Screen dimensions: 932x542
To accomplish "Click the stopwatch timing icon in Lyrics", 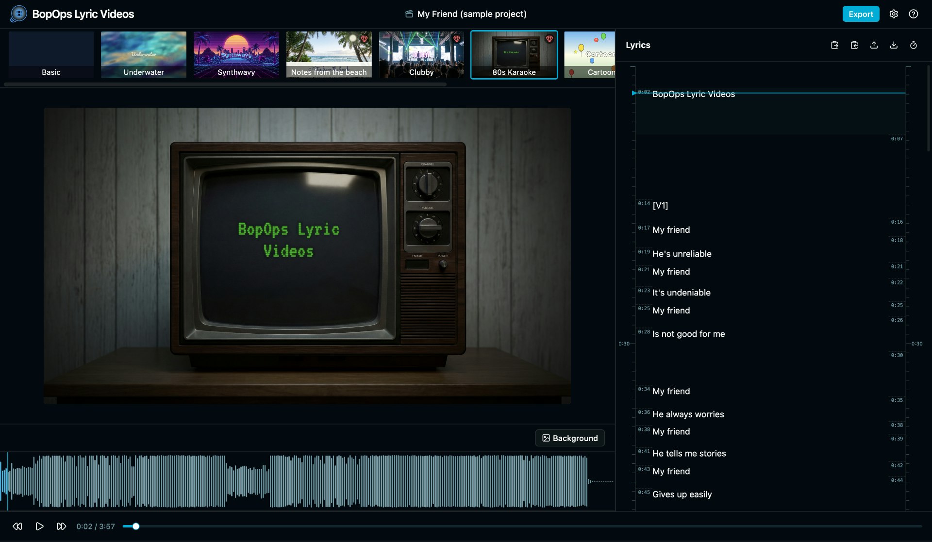I will (913, 45).
